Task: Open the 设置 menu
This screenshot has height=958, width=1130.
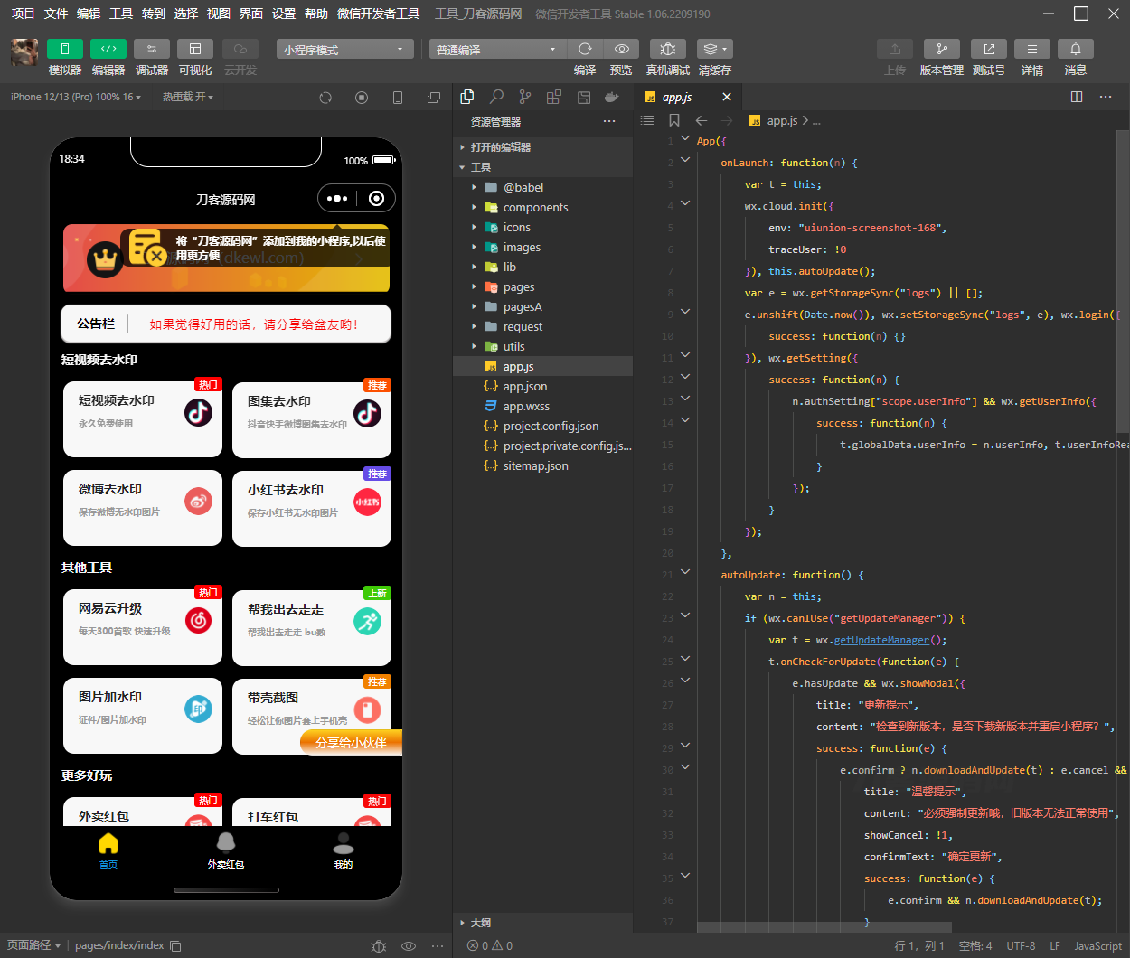Action: [284, 14]
